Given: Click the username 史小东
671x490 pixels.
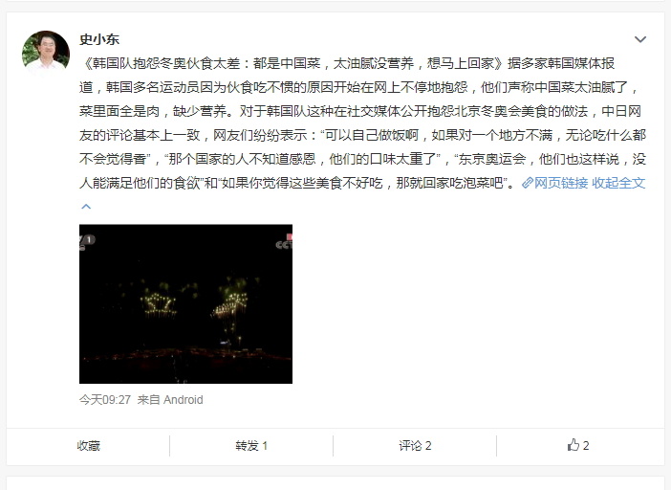Looking at the screenshot, I should point(99,39).
